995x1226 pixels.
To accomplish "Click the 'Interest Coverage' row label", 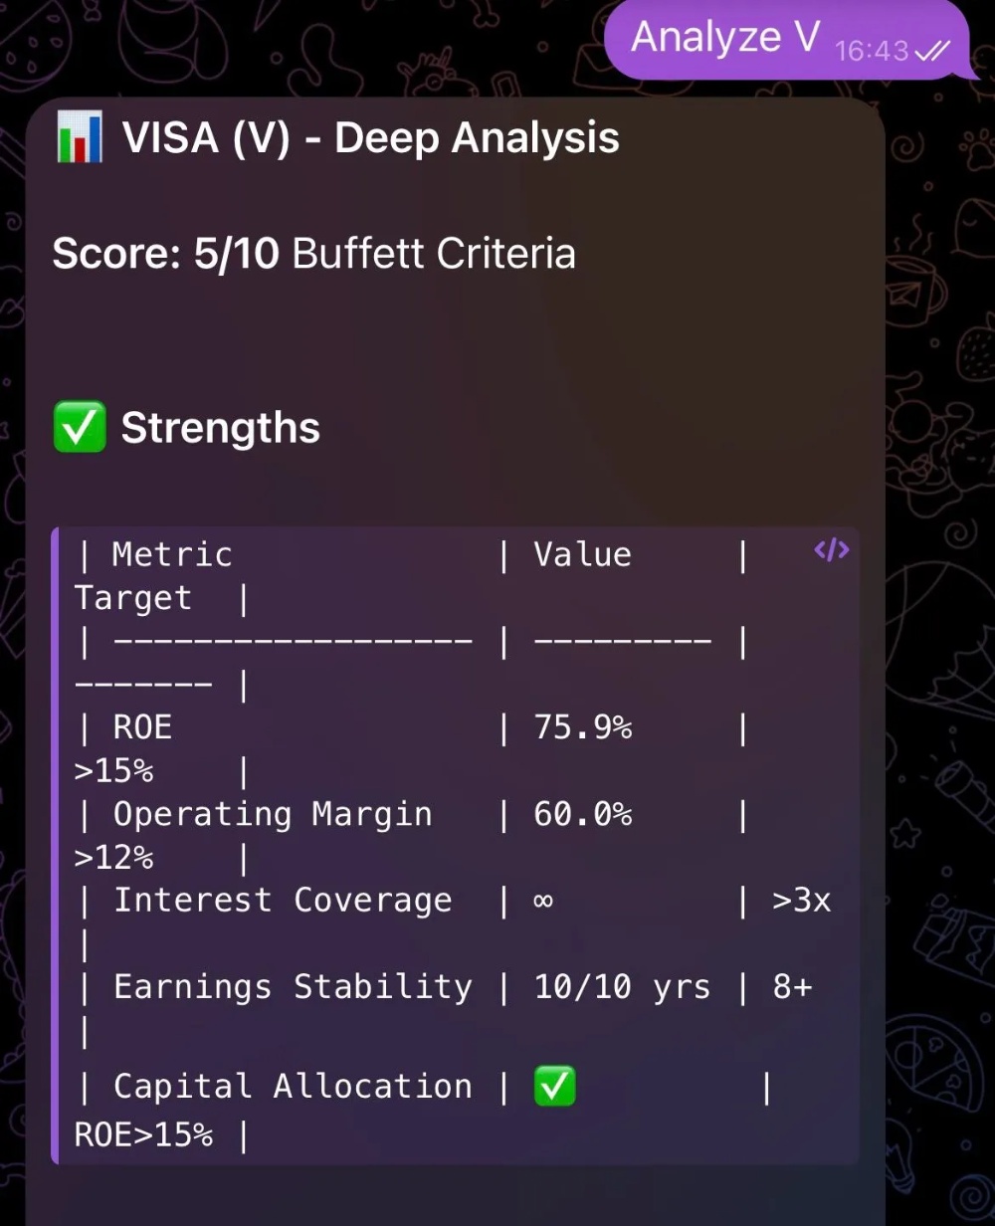I will tap(283, 901).
